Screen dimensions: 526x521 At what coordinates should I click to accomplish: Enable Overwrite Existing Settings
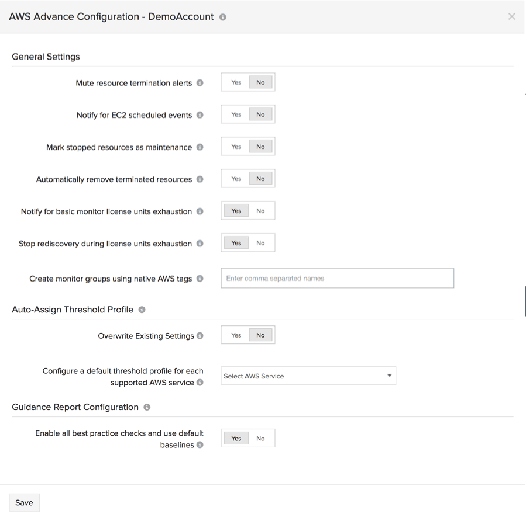[236, 335]
